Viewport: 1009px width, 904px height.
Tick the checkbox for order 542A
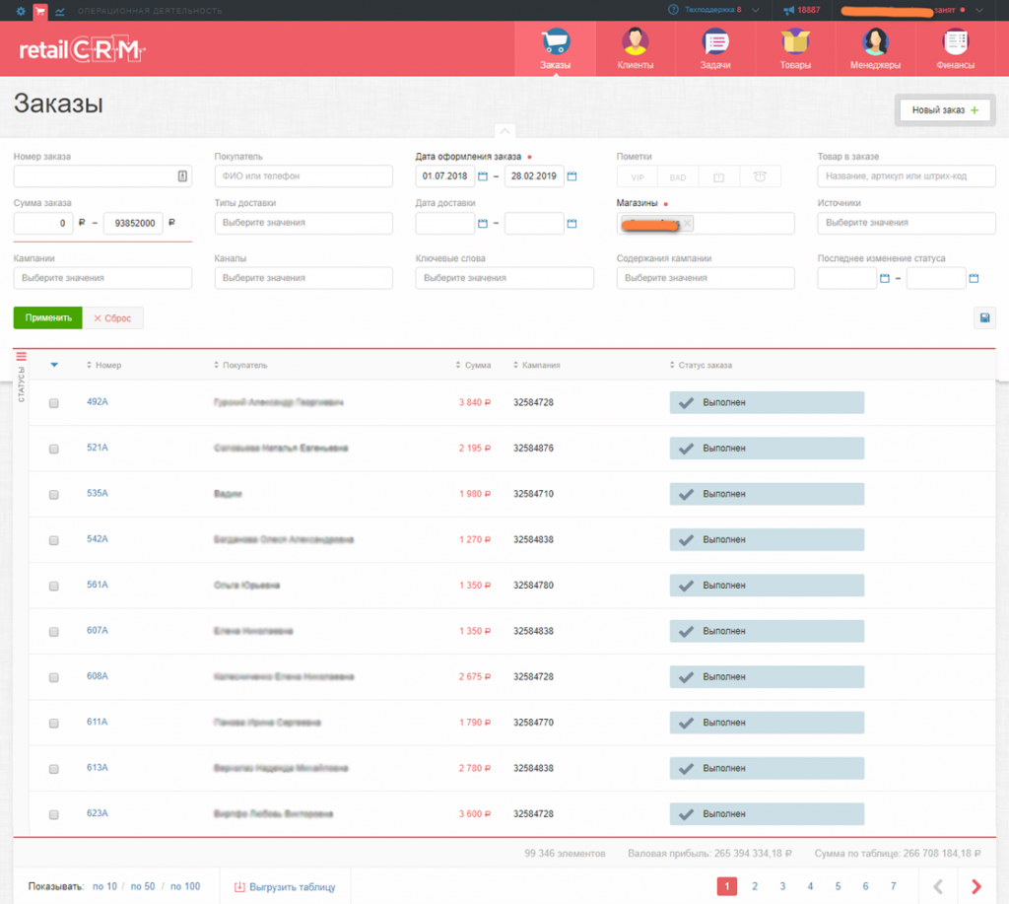tap(54, 540)
